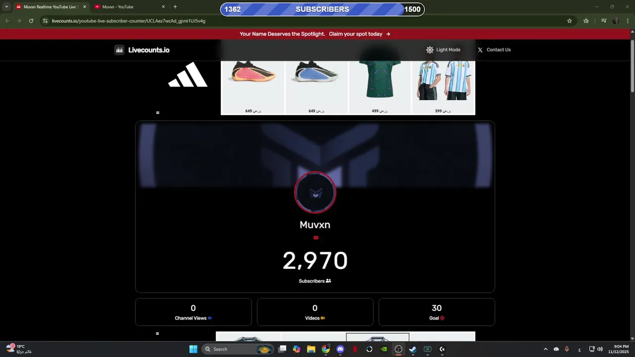Open the tab search dropdown
Screen dimensions: 635x357
point(6,7)
